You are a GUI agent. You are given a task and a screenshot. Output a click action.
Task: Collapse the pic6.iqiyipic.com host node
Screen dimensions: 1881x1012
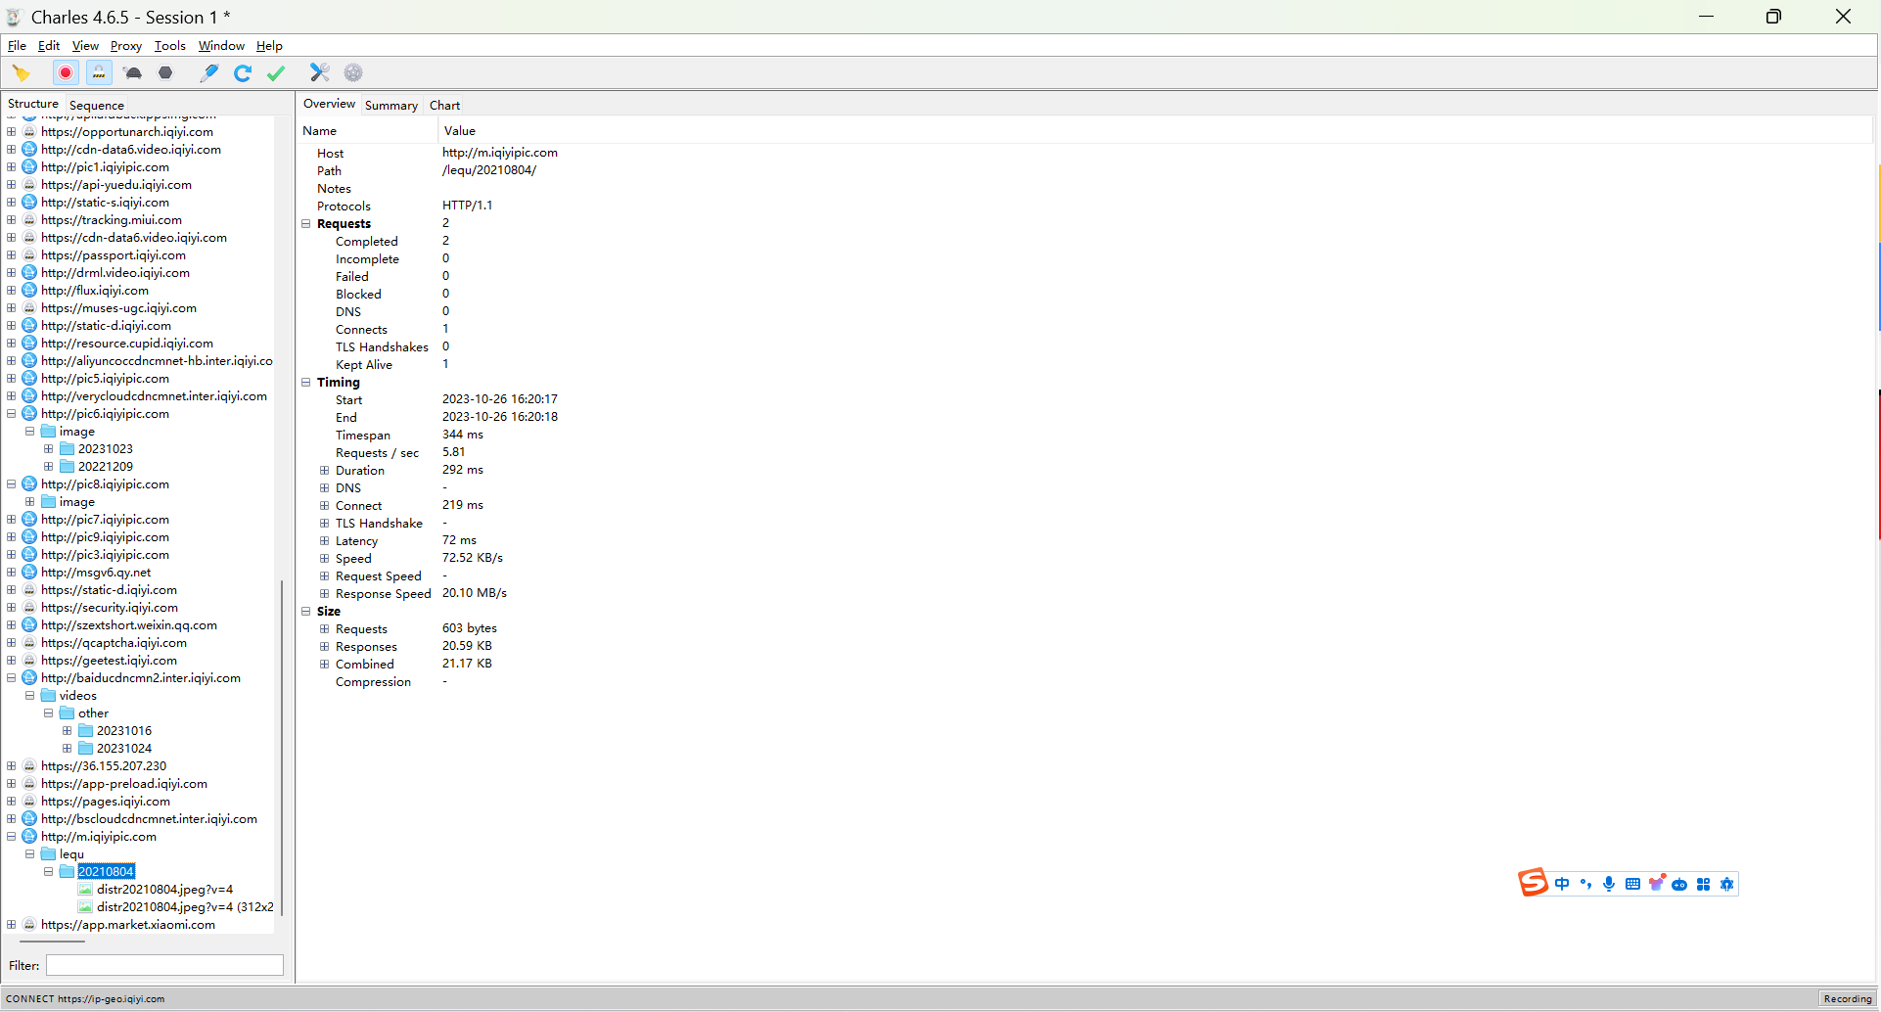[x=11, y=413]
